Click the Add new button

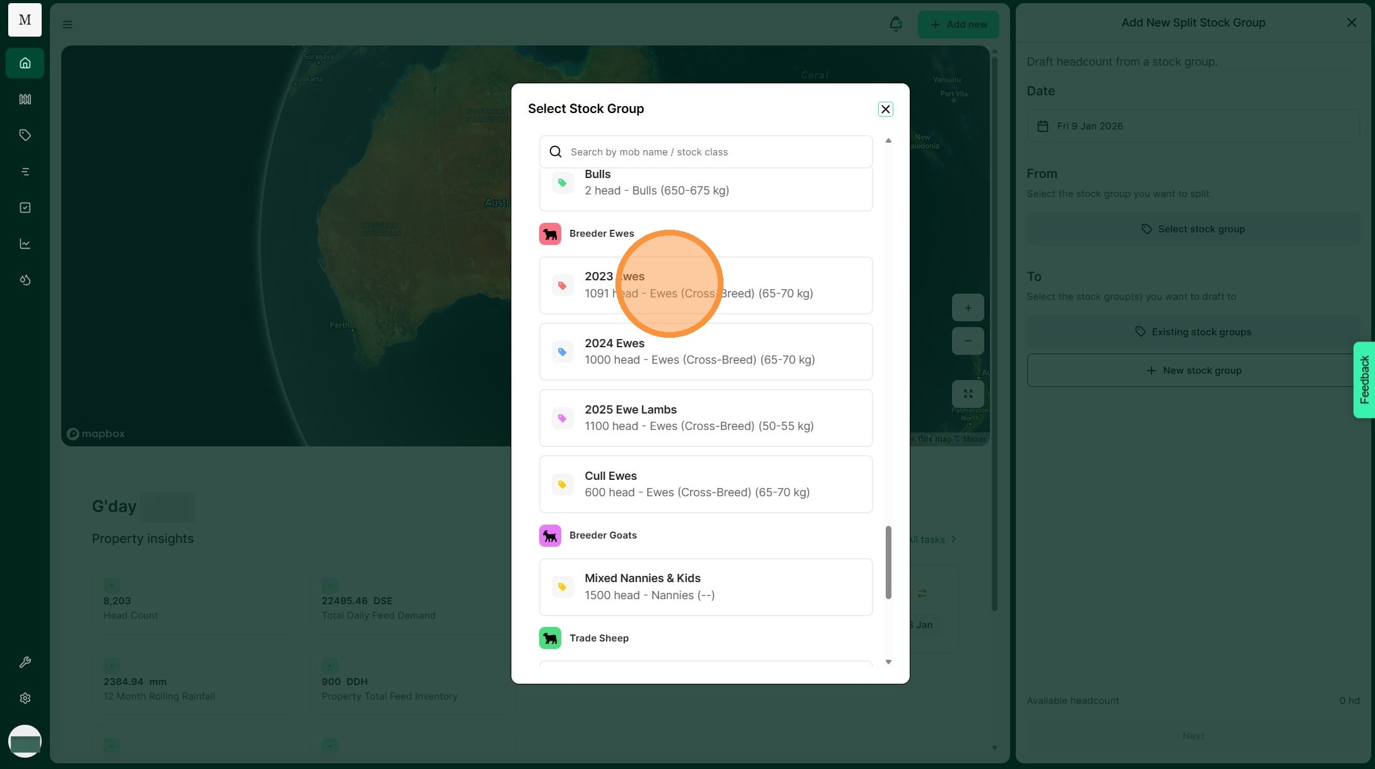(958, 25)
